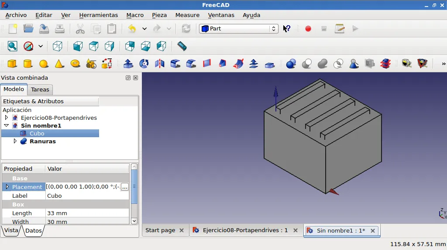The height and width of the screenshot is (250, 447).
Task: Start macro recording red button
Action: (308, 29)
